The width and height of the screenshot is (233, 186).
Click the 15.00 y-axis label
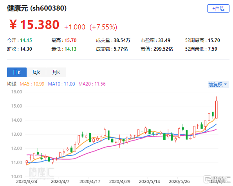(x=16, y=106)
